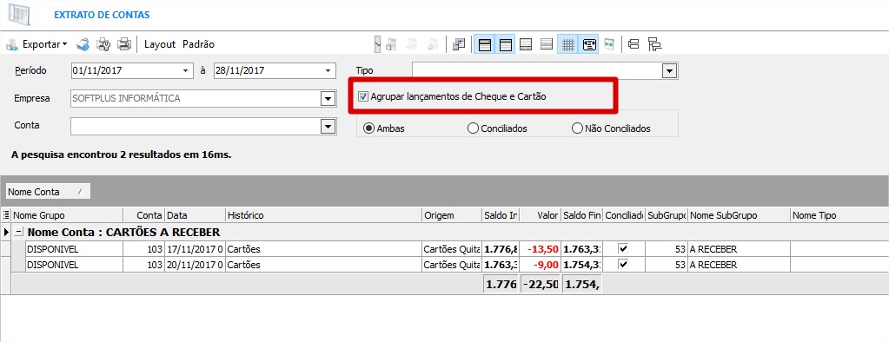Sort by Nome SubGrupo column header
889x342 pixels.
pyautogui.click(x=738, y=215)
